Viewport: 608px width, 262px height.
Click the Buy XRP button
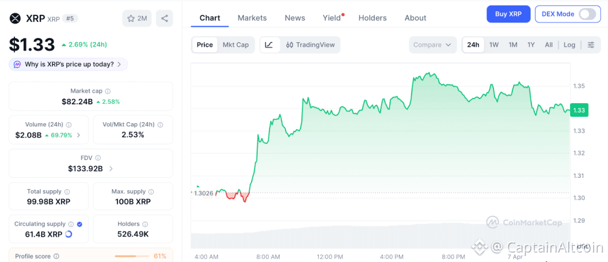(508, 14)
